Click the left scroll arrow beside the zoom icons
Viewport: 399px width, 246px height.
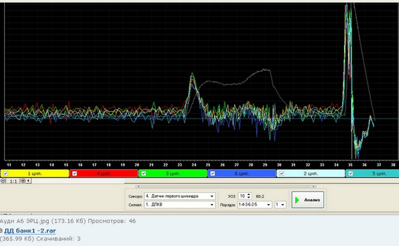[x=28, y=181]
